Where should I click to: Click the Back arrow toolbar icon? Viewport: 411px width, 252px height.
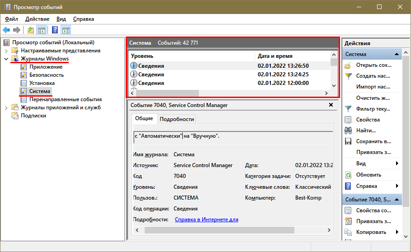pos(6,30)
